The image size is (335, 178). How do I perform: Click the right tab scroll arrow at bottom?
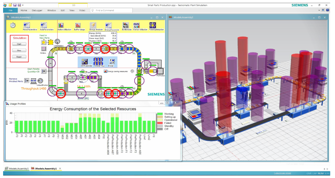coord(328,169)
